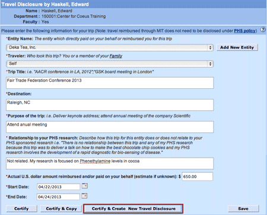Screen dimensions: 267x215
Task: Focus the Purpose of the trip field
Action: tap(110, 127)
